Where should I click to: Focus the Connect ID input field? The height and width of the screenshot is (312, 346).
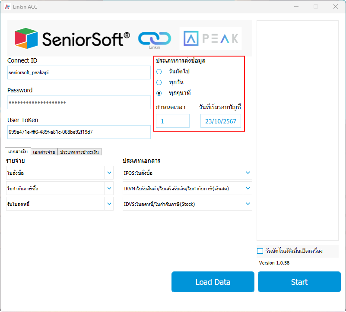coord(79,72)
